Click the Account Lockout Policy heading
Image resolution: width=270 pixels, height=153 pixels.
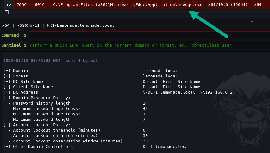click(37, 125)
